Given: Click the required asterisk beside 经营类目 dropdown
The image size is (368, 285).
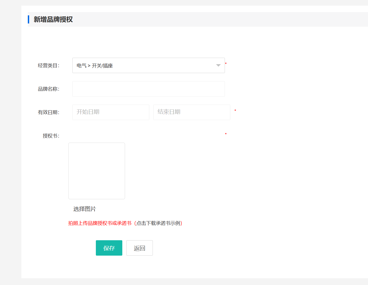Looking at the screenshot, I should (226, 64).
